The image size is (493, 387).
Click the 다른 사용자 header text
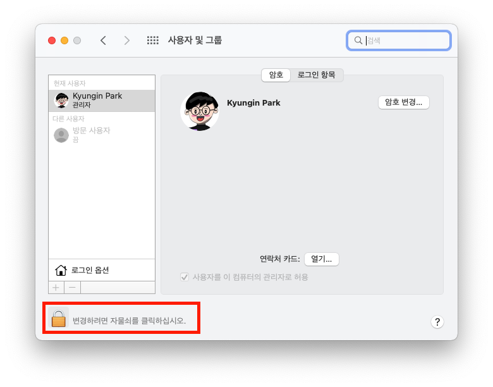point(68,119)
